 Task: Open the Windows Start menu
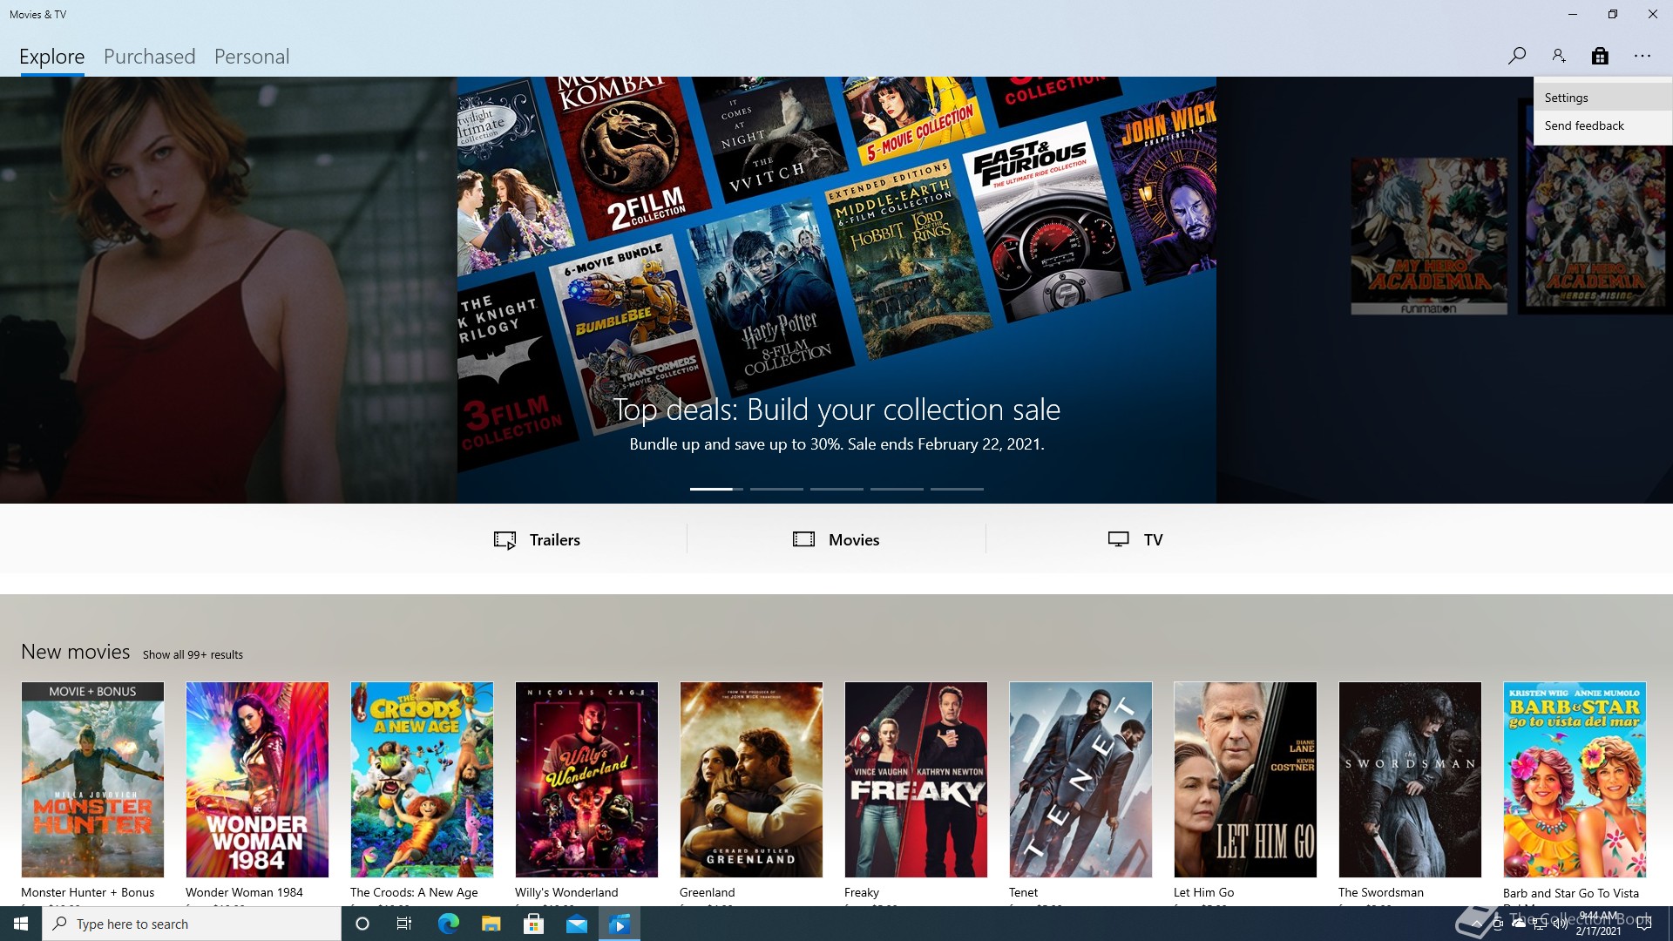click(x=21, y=924)
